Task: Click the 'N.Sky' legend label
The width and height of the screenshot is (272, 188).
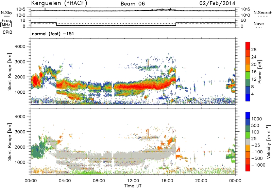Action: coord(6,13)
